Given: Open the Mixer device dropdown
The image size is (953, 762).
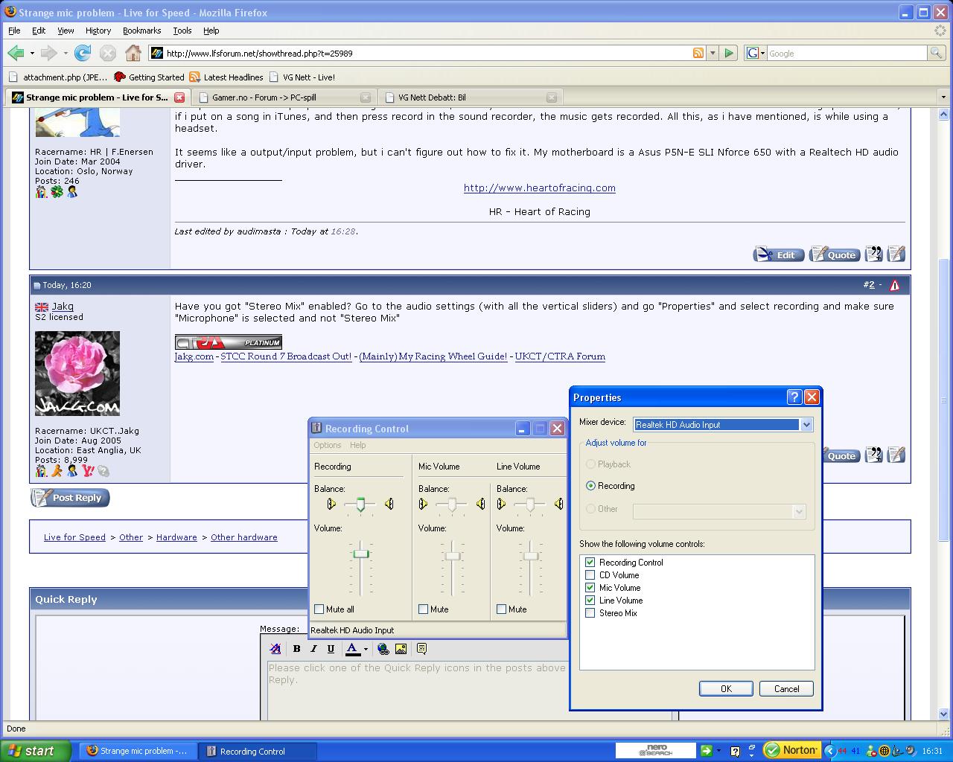Looking at the screenshot, I should pos(806,425).
